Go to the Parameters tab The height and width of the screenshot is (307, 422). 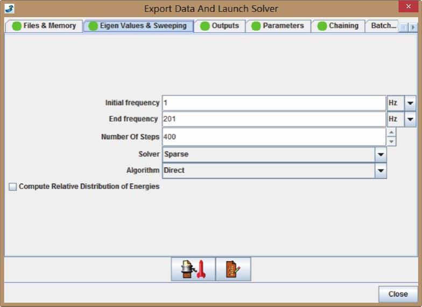pos(278,26)
